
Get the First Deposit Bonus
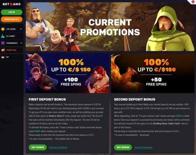click(x=38, y=147)
